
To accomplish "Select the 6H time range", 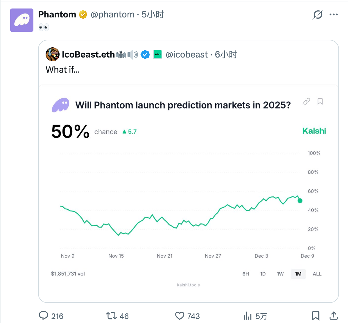I will coord(246,274).
